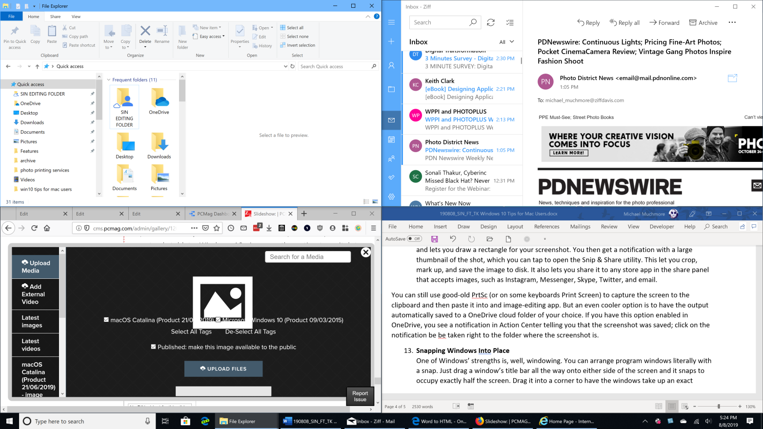763x429 pixels.
Task: Open the Comments icon in Word
Action: click(x=754, y=226)
